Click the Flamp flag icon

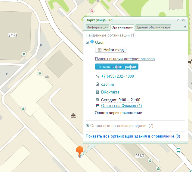(97, 105)
